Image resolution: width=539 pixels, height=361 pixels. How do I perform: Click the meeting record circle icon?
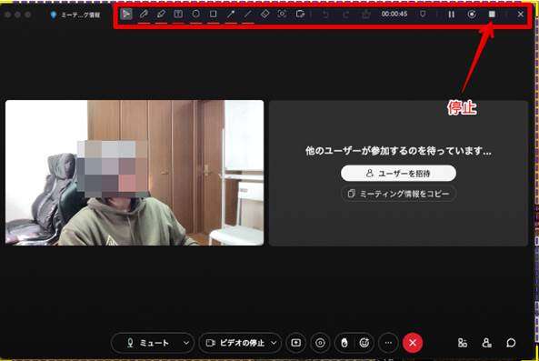320,343
